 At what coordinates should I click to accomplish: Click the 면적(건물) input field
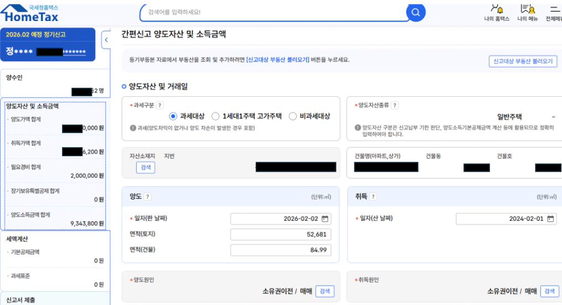pyautogui.click(x=281, y=250)
